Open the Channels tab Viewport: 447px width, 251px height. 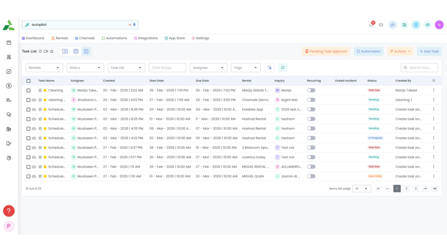tap(85, 38)
